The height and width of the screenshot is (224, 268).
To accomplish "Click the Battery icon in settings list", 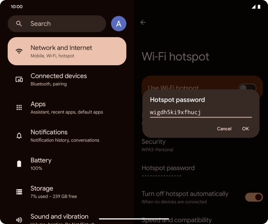I will (x=19, y=164).
